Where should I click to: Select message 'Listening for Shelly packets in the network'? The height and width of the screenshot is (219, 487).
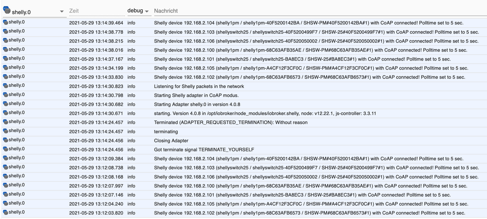tap(199, 86)
